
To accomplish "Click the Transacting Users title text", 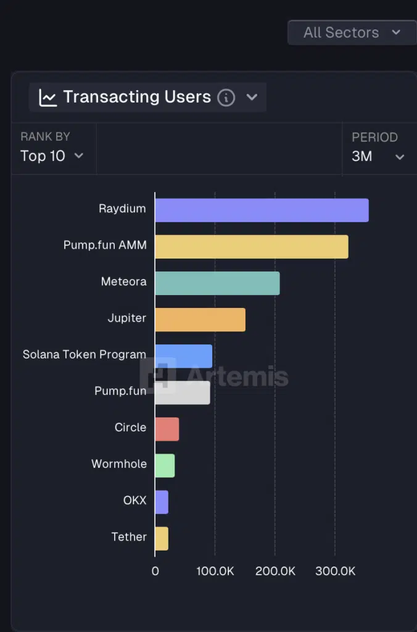I will (137, 97).
